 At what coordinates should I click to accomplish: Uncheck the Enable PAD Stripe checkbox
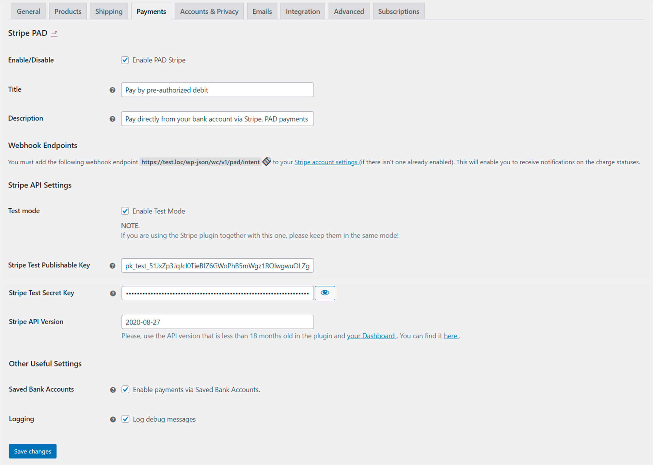coord(125,60)
